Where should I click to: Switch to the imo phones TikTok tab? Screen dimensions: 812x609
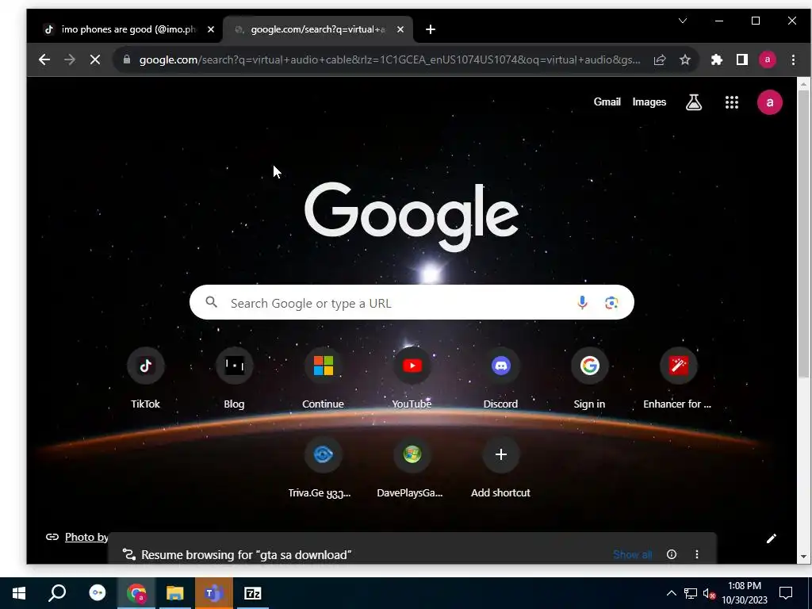(128, 29)
